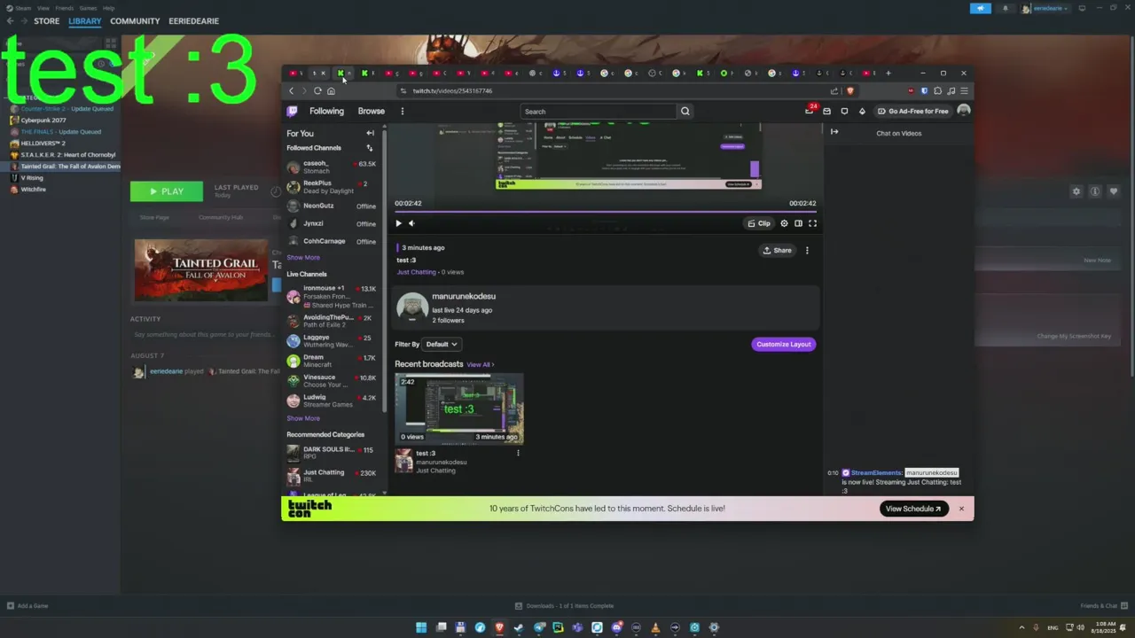Click View All recent broadcasts link
The image size is (1135, 638).
point(481,364)
